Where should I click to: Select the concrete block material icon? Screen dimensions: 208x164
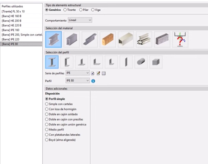coord(162,39)
